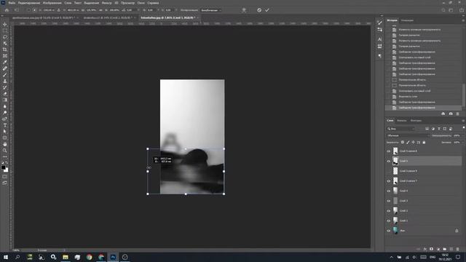466x262 pixels.
Task: Hide the Фон background layer
Action: [388, 231]
